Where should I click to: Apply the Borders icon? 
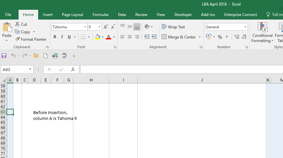coord(83,37)
